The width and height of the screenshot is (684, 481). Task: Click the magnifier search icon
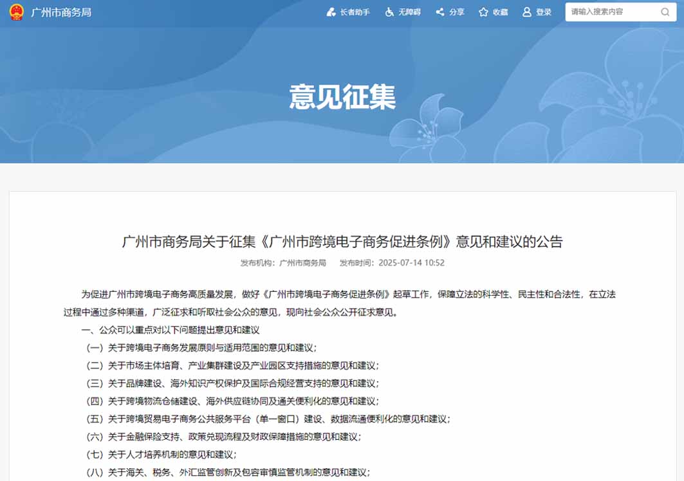665,12
